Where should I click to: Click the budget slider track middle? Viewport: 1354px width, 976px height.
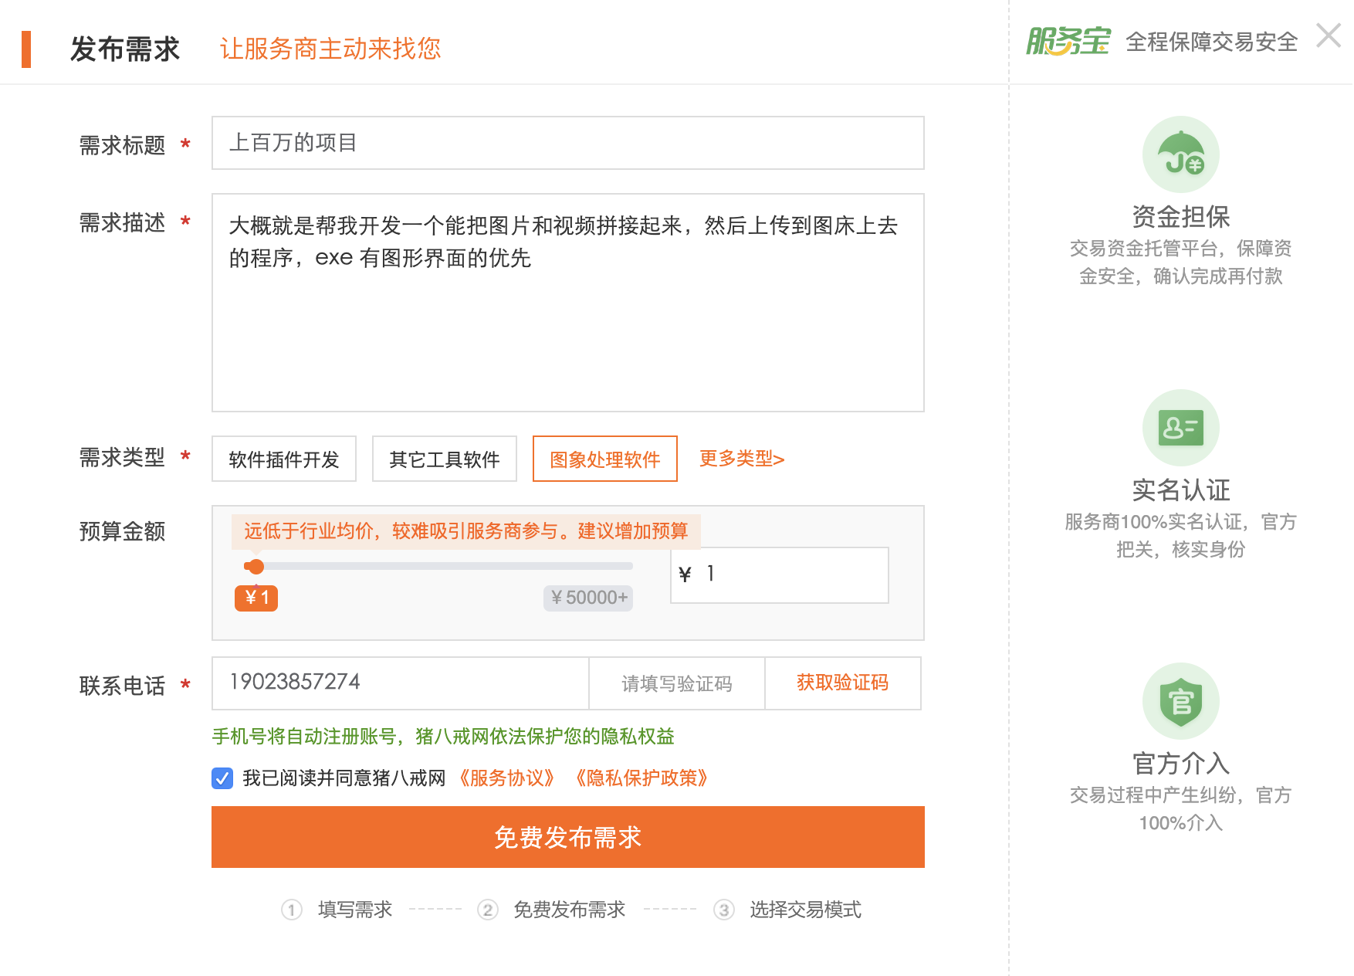[x=438, y=566]
